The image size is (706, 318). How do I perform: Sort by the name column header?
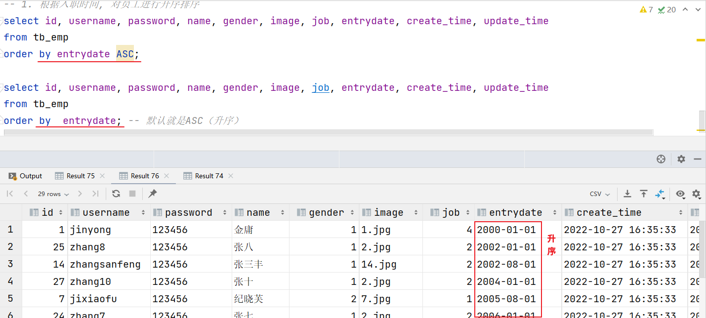(x=260, y=212)
